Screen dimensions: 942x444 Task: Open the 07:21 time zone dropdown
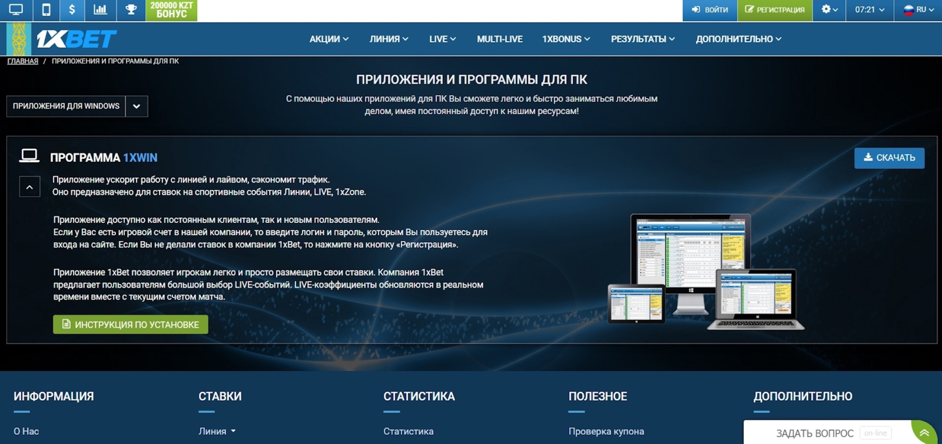click(870, 10)
